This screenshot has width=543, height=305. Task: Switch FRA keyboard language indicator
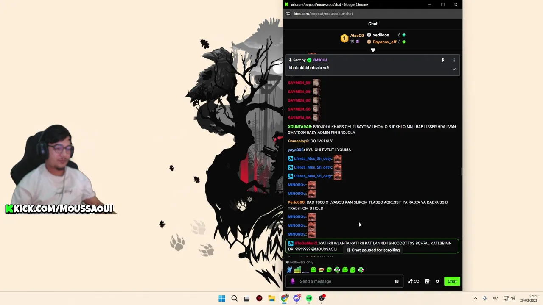pos(495,298)
